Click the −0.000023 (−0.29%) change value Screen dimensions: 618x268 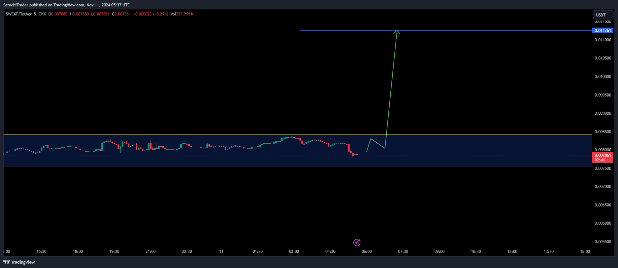tap(151, 14)
